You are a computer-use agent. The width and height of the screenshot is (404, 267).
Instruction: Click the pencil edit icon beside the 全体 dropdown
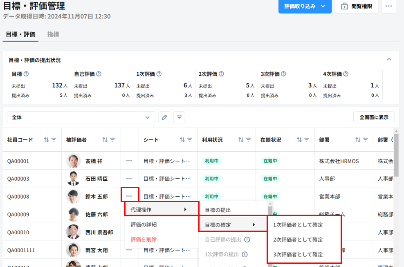click(x=164, y=117)
